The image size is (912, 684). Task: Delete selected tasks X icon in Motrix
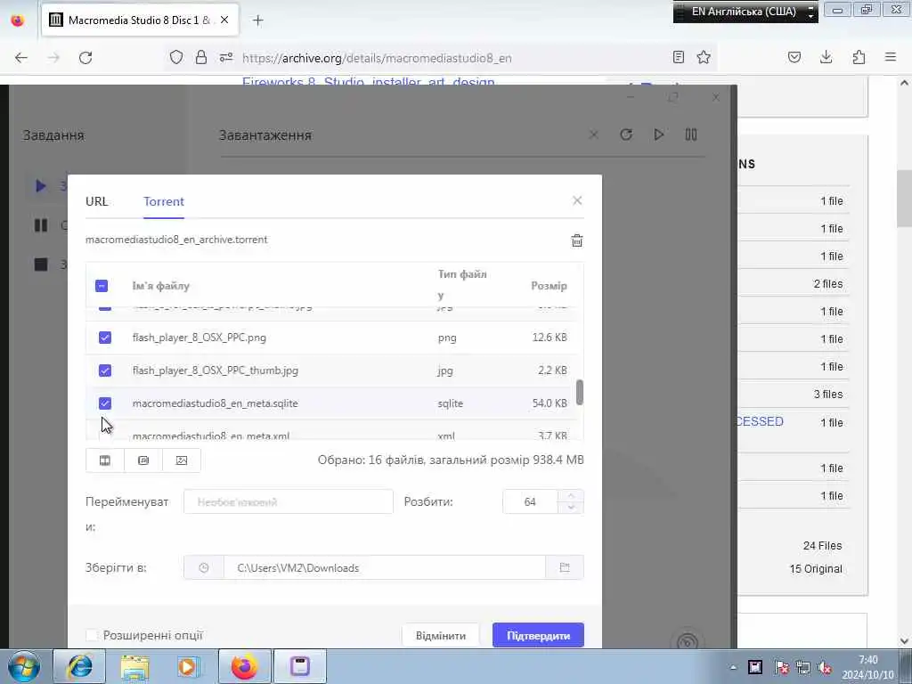[593, 135]
